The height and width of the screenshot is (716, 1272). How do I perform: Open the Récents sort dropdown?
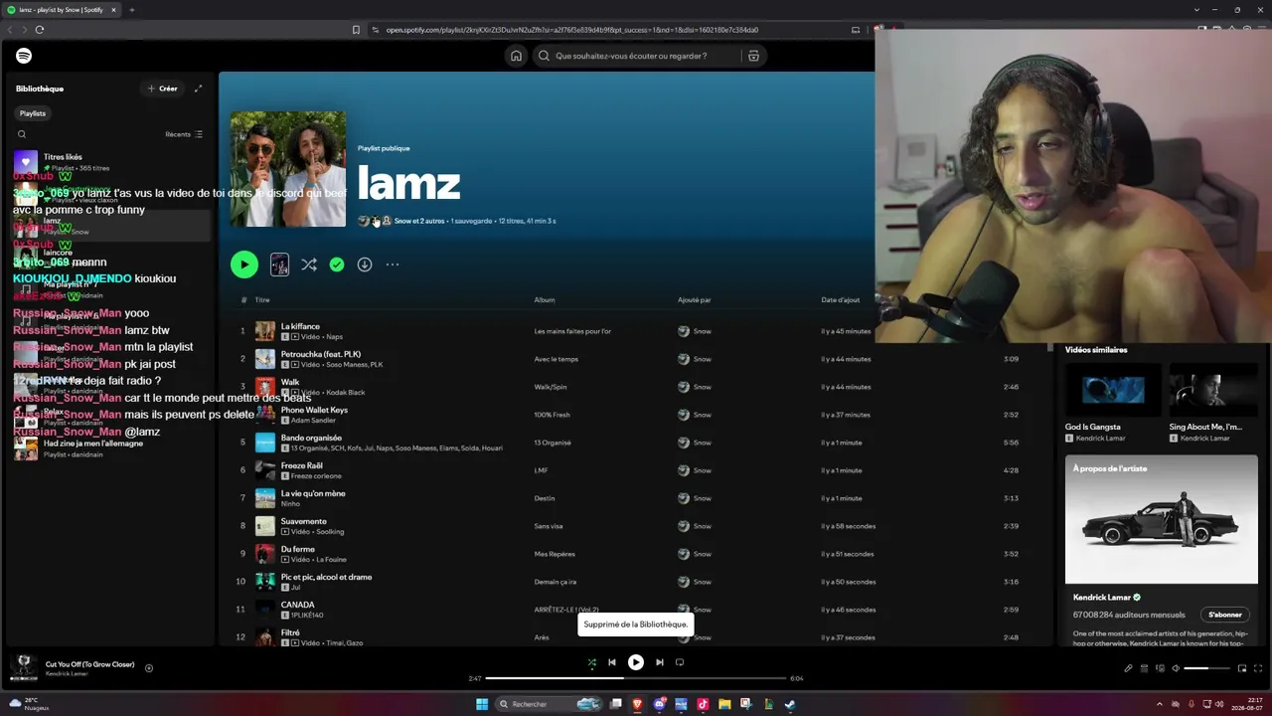184,134
